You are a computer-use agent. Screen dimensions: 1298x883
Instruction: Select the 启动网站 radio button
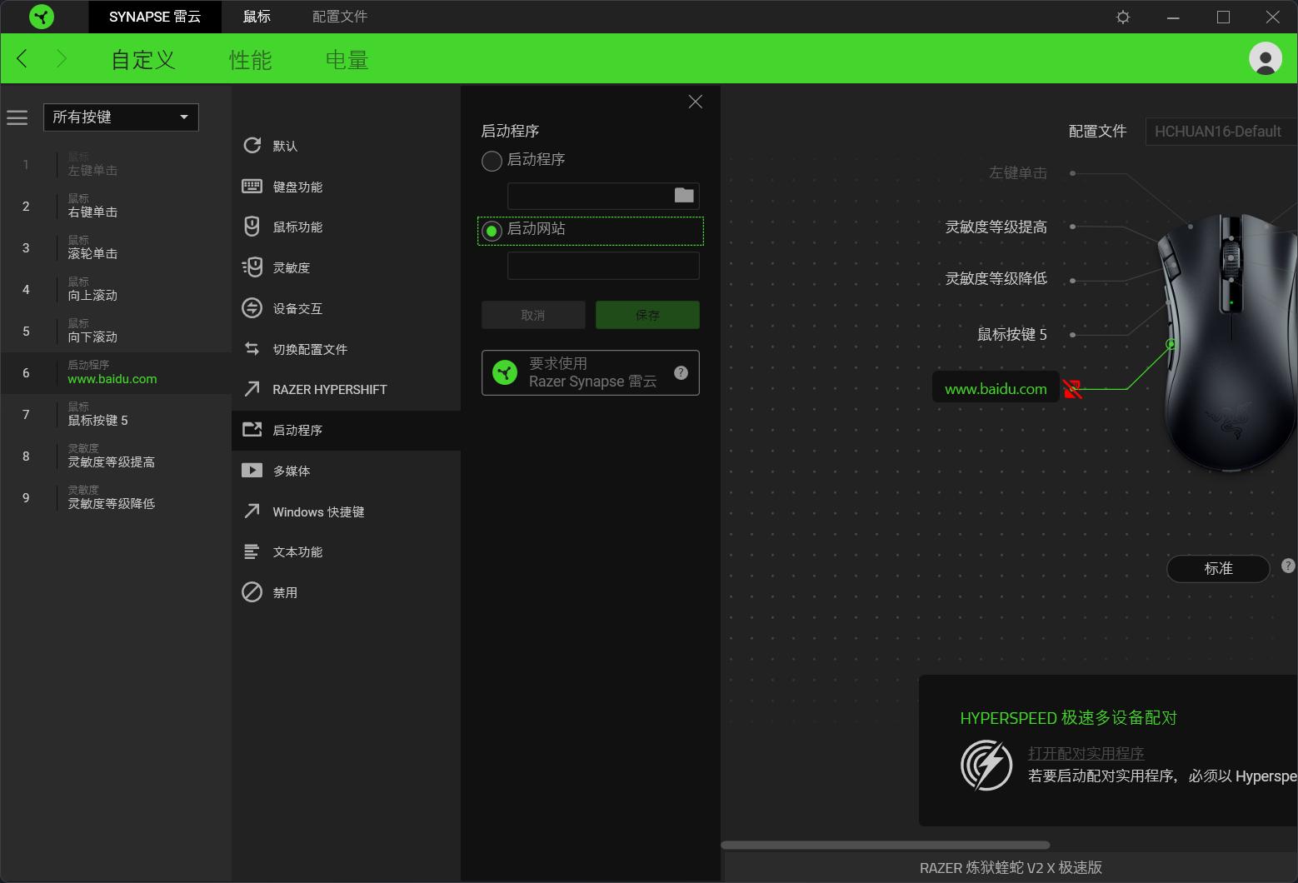click(x=492, y=231)
